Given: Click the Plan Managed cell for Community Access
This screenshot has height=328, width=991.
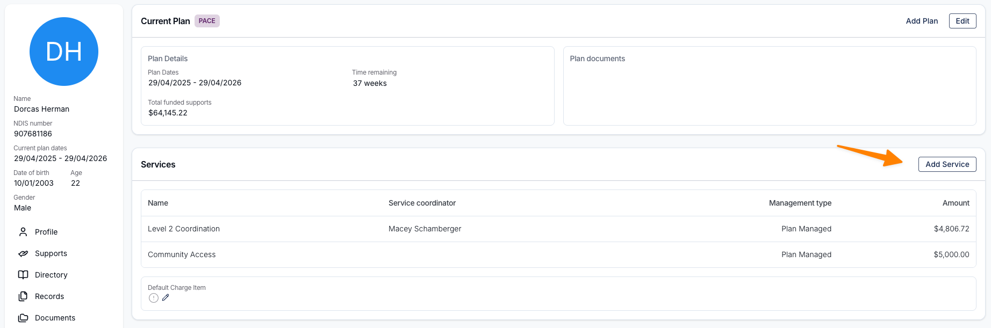Looking at the screenshot, I should point(806,254).
